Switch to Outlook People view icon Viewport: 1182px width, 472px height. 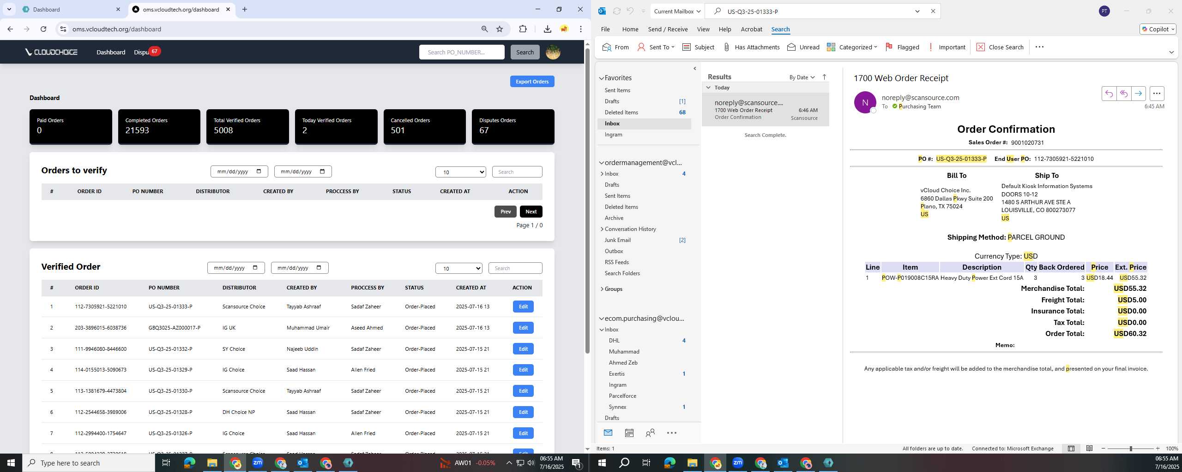(650, 433)
